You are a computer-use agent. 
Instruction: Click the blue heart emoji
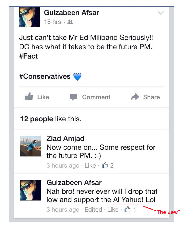click(77, 77)
